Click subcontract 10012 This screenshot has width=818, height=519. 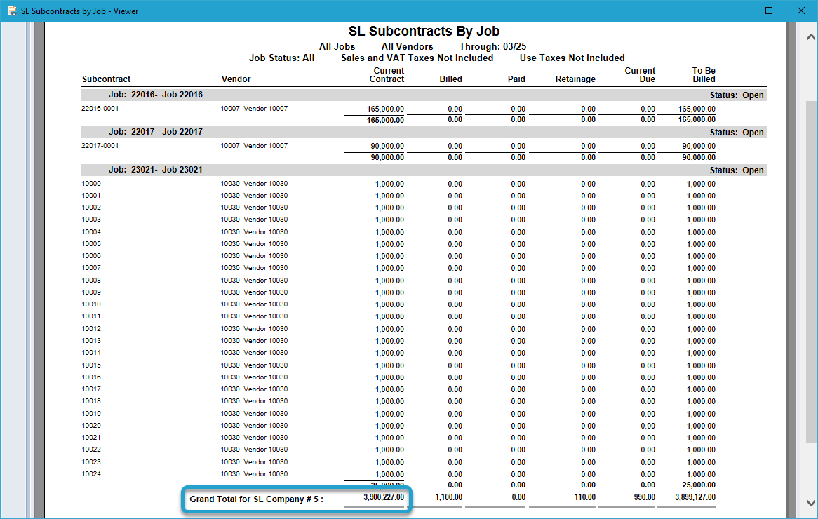click(91, 329)
